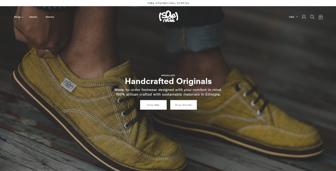Viewport: 336px width, 171px height.
Task: Click the Shop Women button
Action: (x=183, y=105)
